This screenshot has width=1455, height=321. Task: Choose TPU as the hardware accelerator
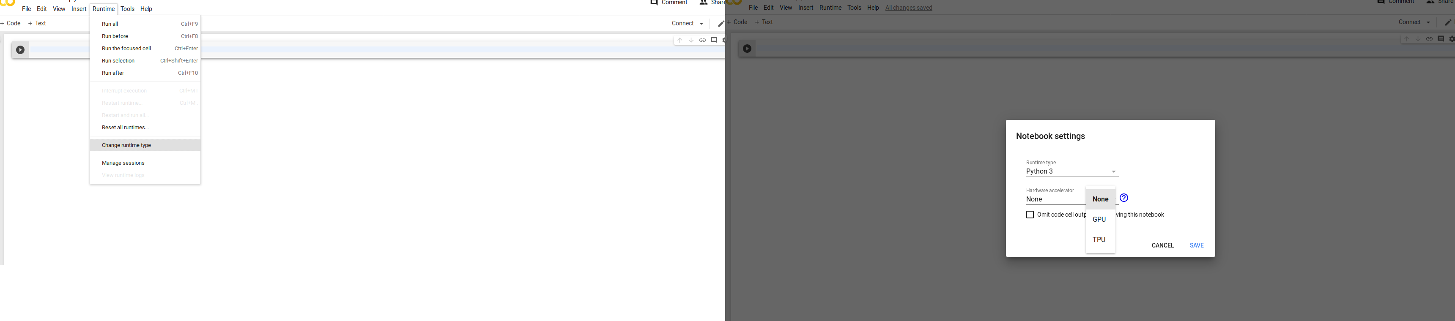click(1100, 240)
